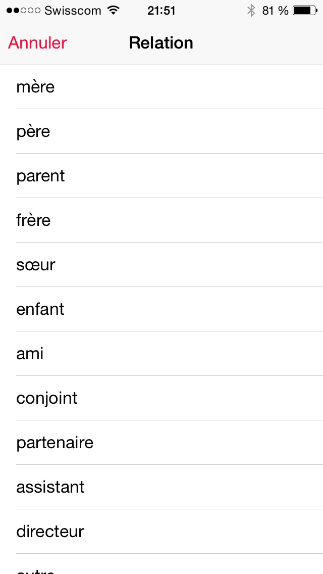Tap the Wi-Fi status icon
Screen dimensions: 323x574
[114, 10]
